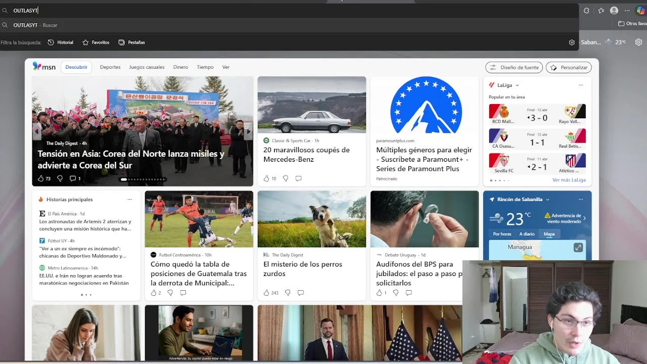Click Diseño de fuente button

(514, 67)
